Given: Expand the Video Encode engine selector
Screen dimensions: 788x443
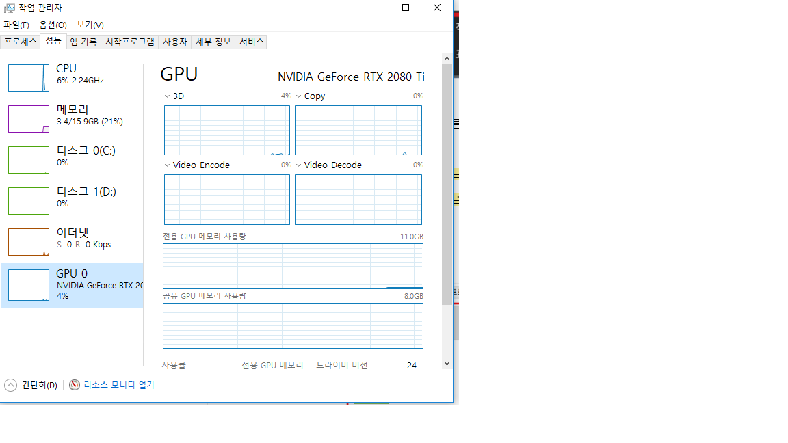Looking at the screenshot, I should (x=167, y=165).
